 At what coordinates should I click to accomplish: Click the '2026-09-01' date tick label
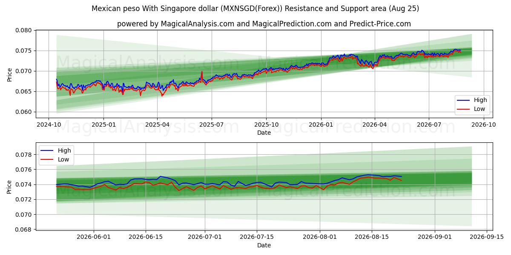point(435,237)
